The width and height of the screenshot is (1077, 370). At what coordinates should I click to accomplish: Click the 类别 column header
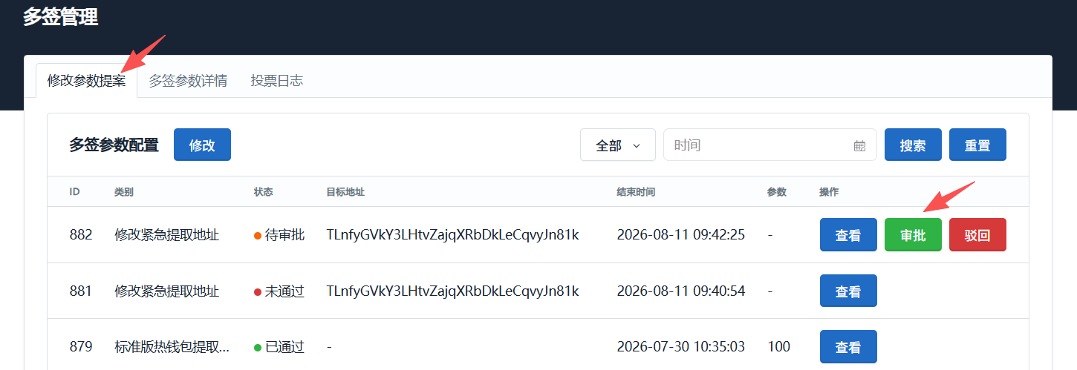[124, 191]
